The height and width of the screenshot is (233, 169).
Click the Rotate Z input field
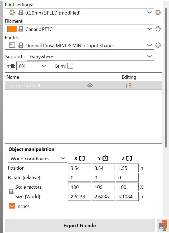point(127,178)
